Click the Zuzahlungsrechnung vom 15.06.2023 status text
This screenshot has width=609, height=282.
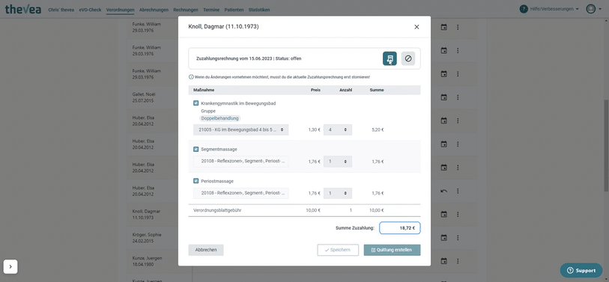pyautogui.click(x=249, y=58)
